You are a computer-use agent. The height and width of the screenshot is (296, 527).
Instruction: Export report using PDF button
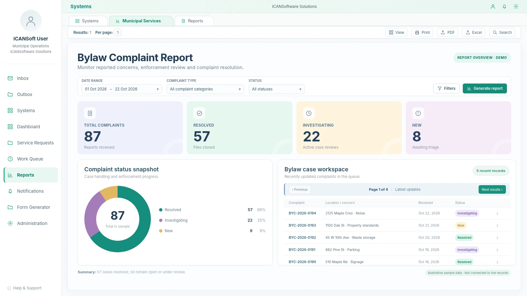(448, 33)
